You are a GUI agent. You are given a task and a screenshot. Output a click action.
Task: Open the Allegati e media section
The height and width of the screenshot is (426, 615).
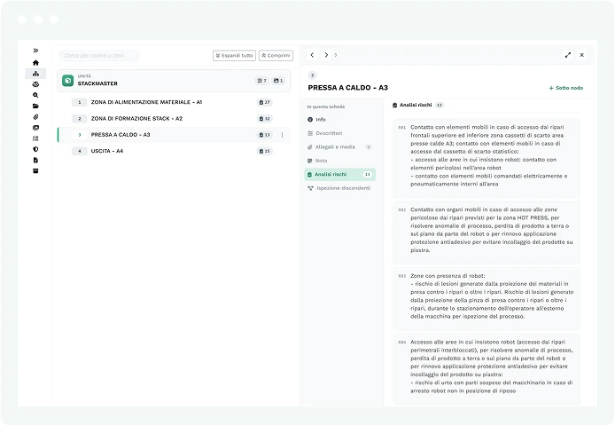pyautogui.click(x=339, y=147)
